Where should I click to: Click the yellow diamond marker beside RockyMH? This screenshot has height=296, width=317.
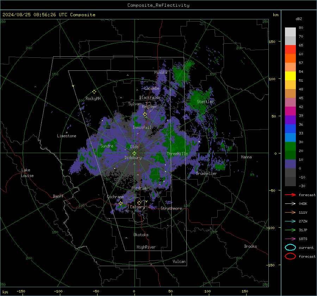click(x=94, y=92)
